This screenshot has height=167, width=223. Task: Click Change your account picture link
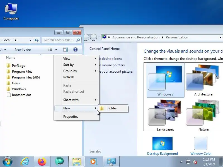116,72
